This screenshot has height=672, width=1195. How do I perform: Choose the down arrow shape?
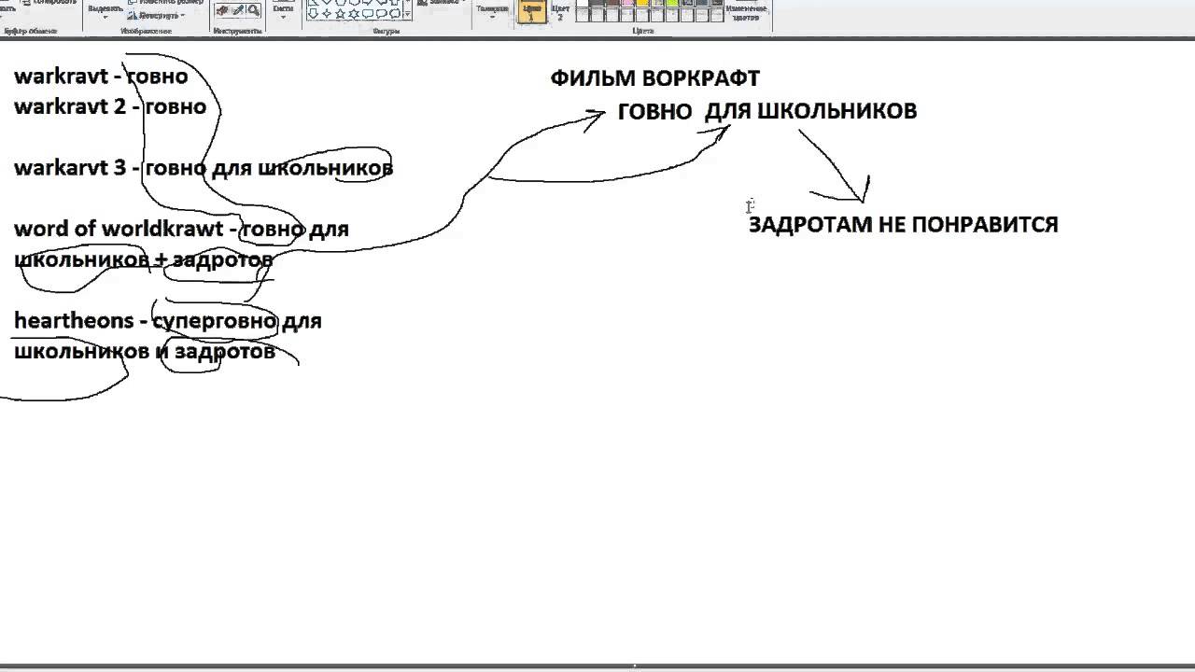pos(313,13)
